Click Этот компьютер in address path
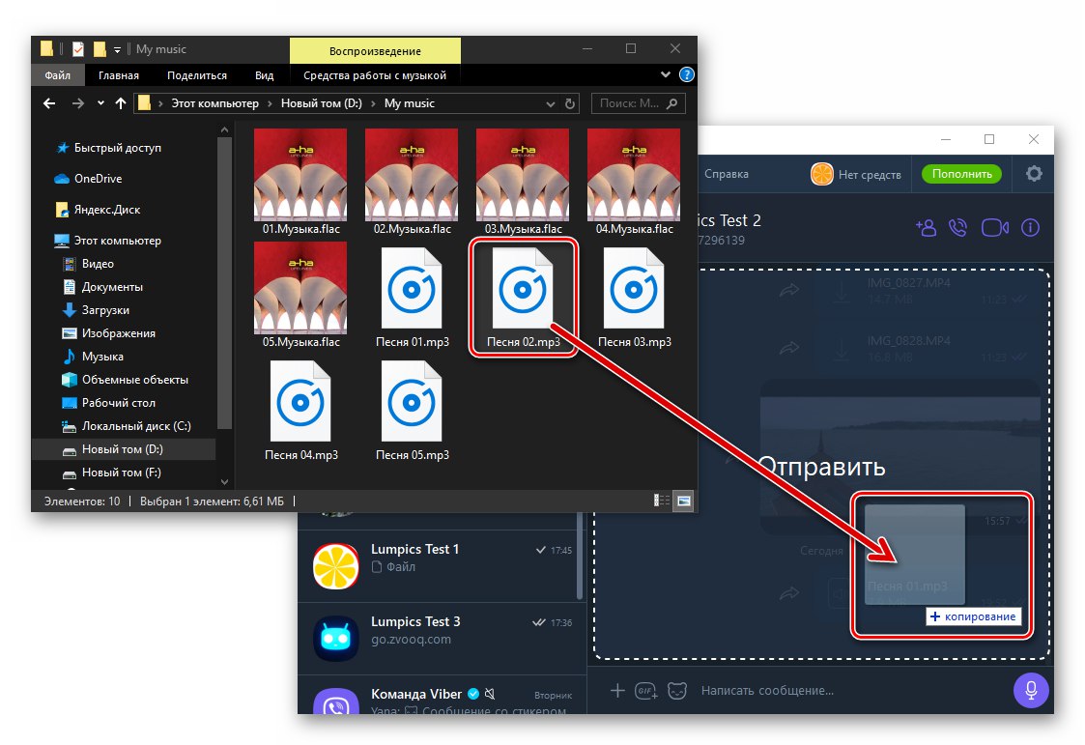The width and height of the screenshot is (1085, 745). point(214,103)
